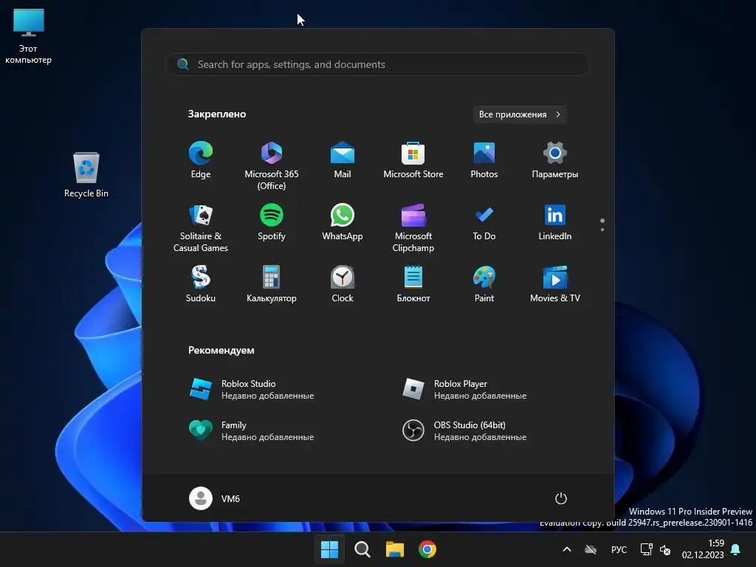Open VM6 user account menu

point(215,498)
